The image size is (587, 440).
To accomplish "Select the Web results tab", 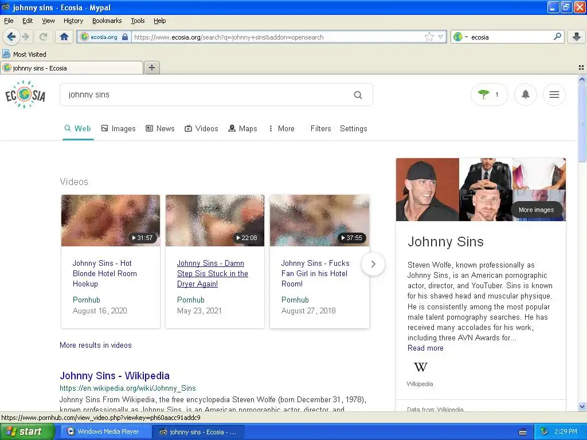I will click(78, 129).
